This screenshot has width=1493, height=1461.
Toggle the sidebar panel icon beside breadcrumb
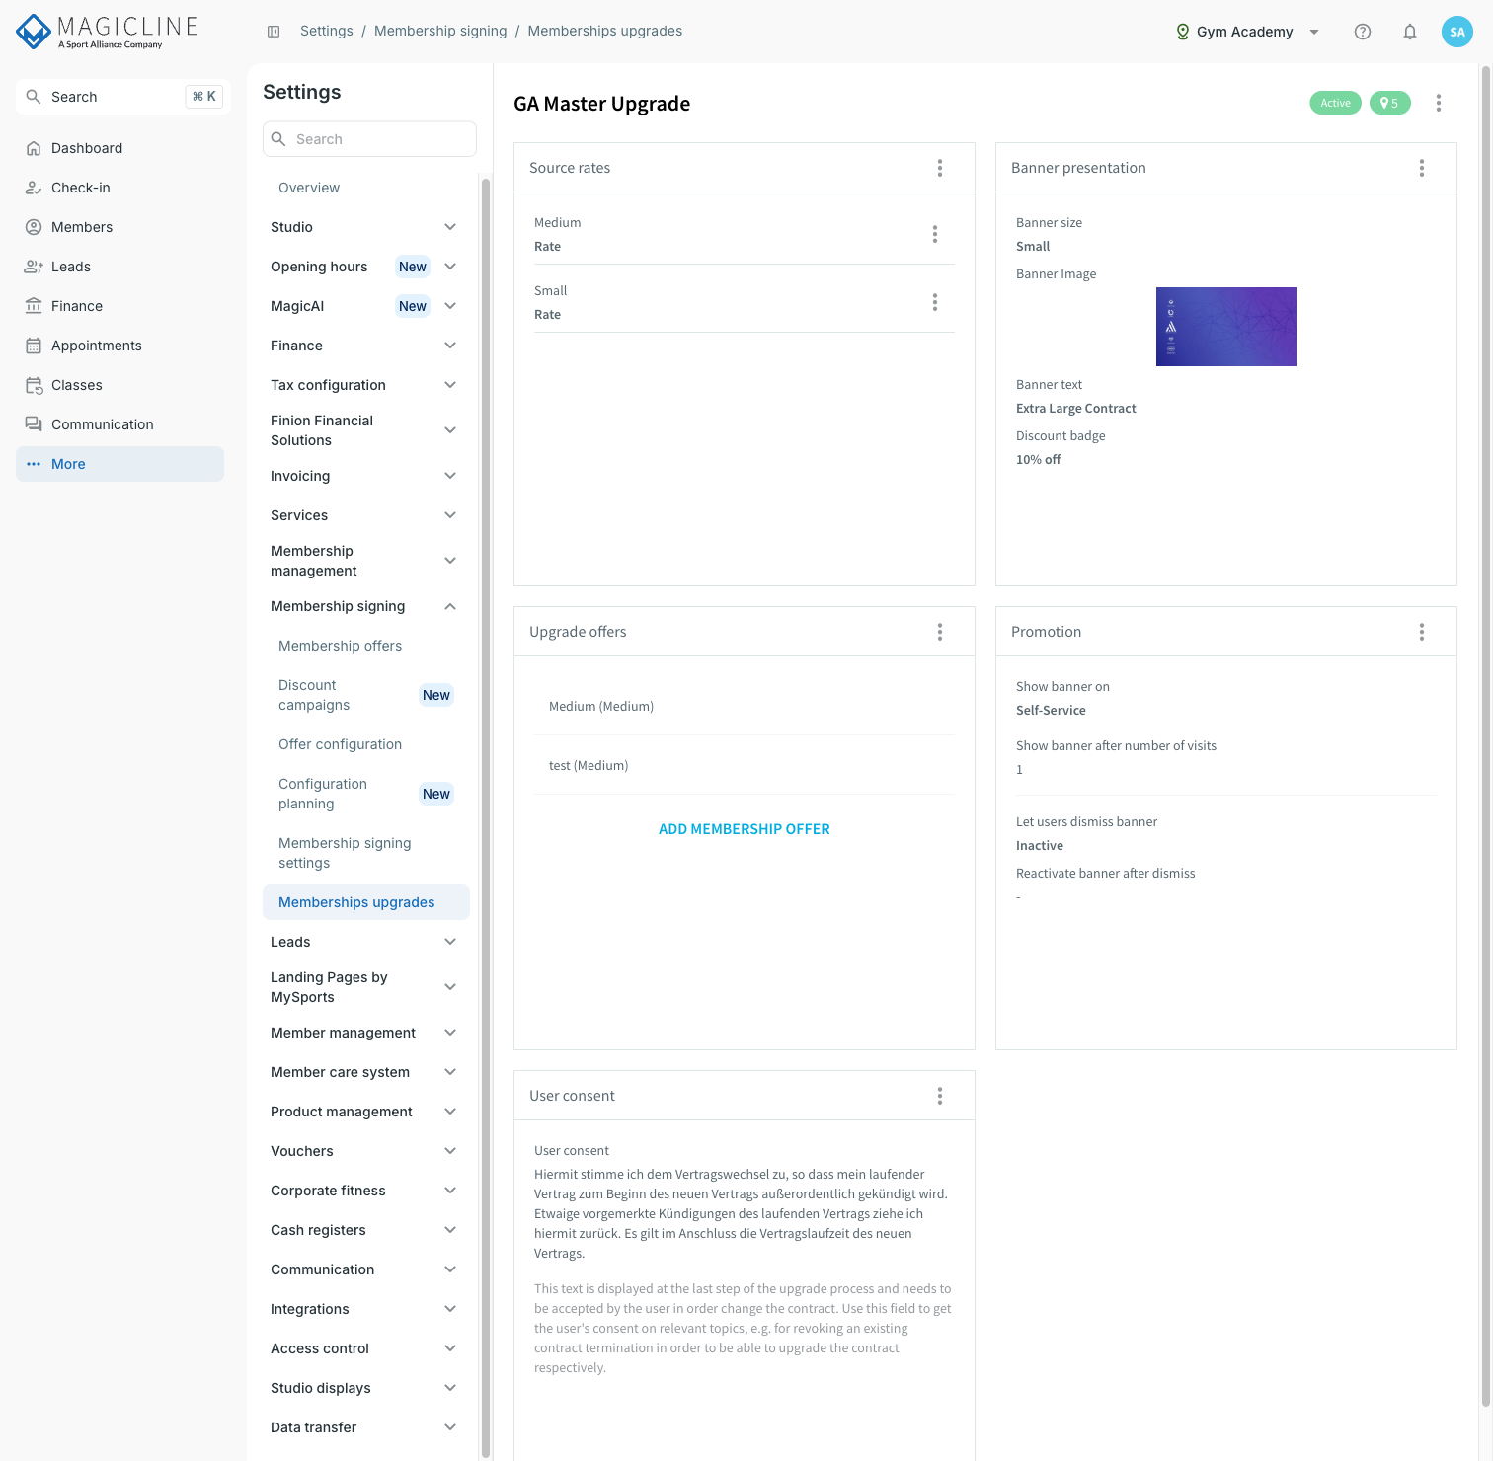pyautogui.click(x=274, y=32)
